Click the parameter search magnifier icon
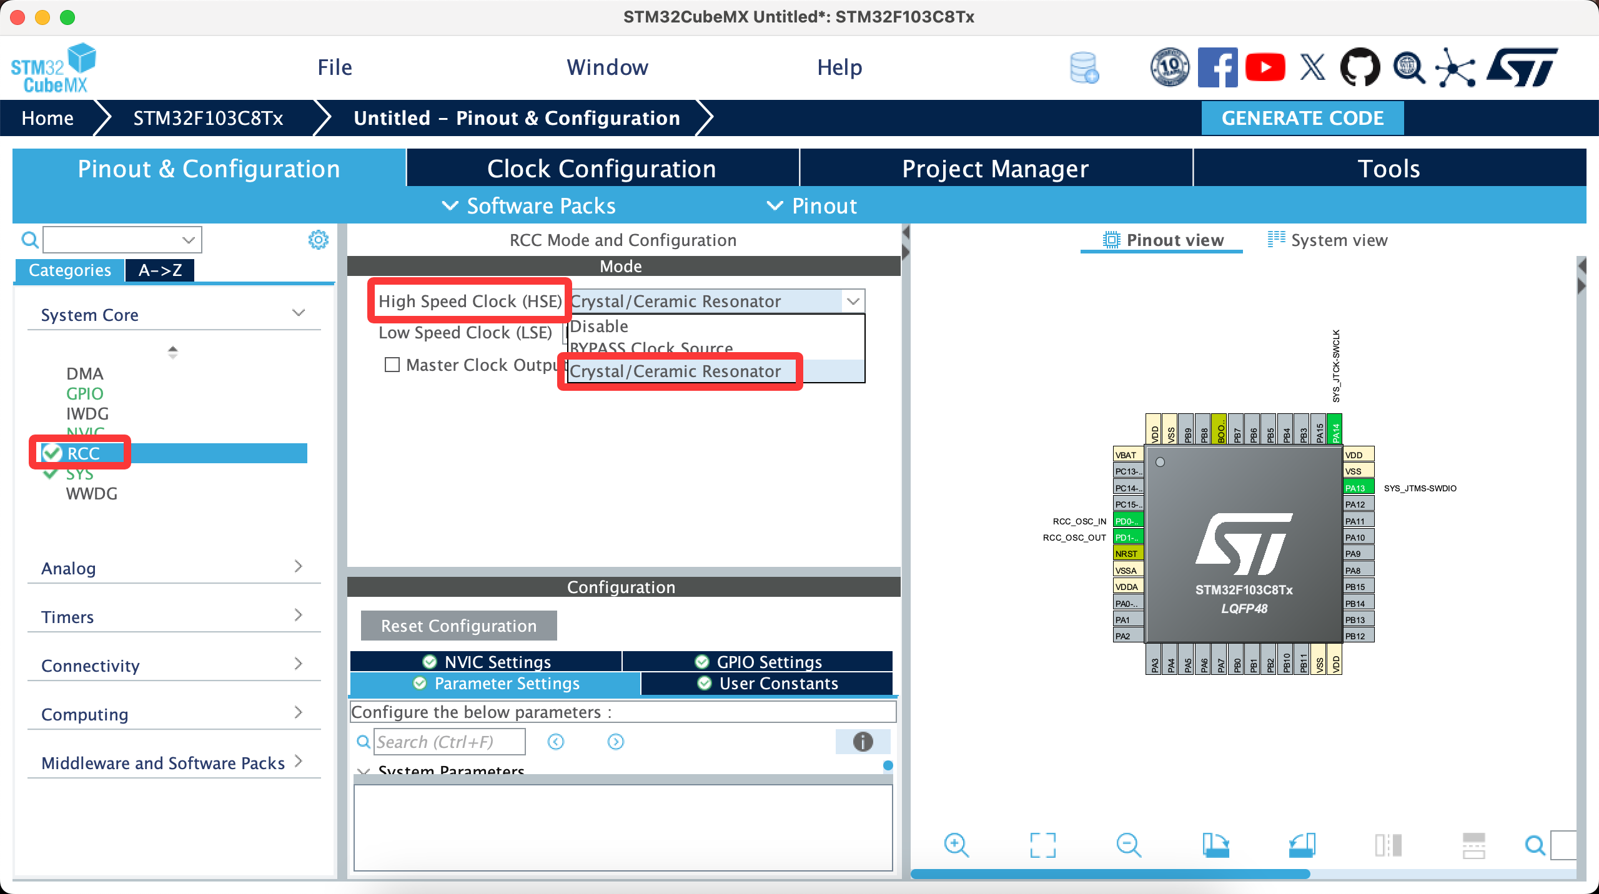 click(363, 742)
